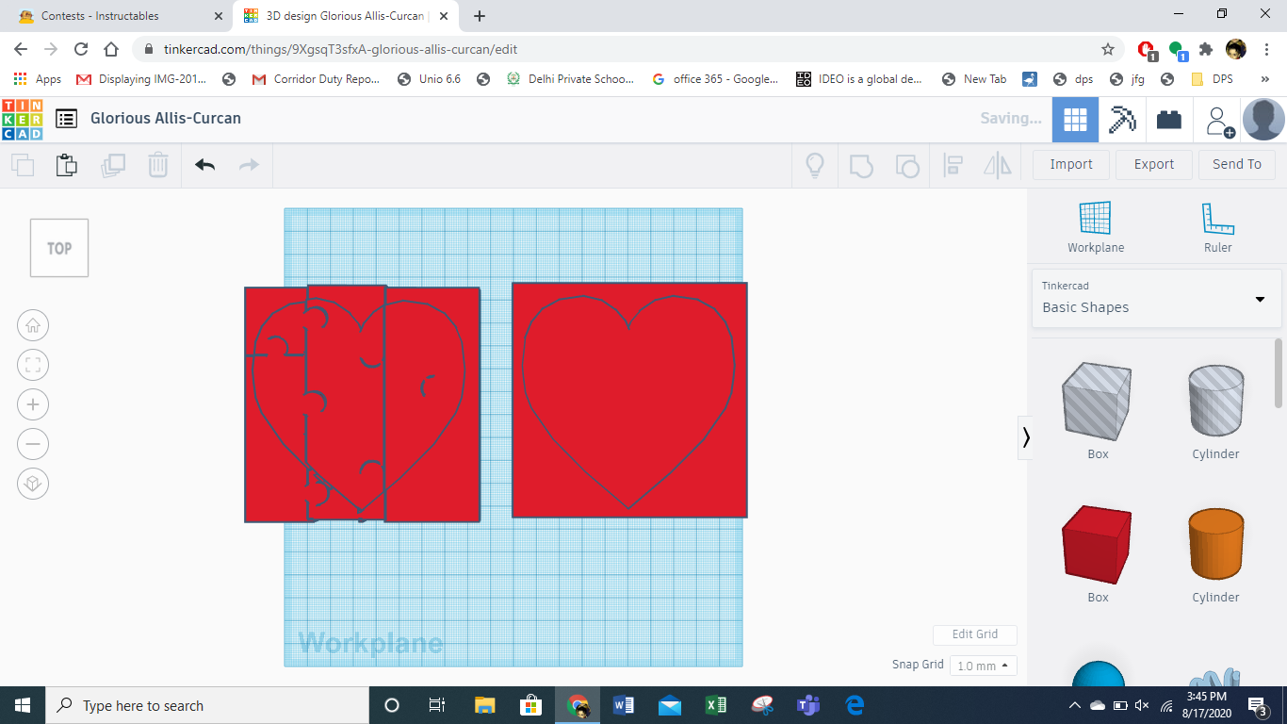The width and height of the screenshot is (1287, 724).
Task: Click the Duplicate and repeat icon
Action: 113,165
